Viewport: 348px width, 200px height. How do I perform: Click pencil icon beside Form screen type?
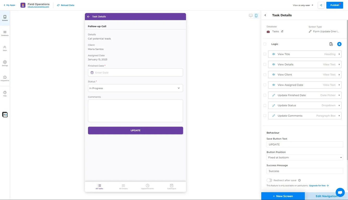click(310, 32)
